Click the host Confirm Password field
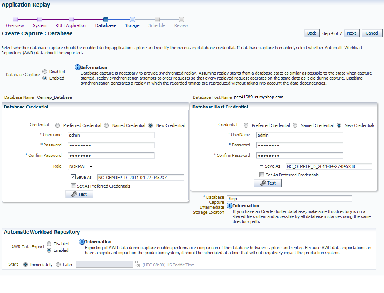Screen dimensions: 384x293 coord(300,155)
